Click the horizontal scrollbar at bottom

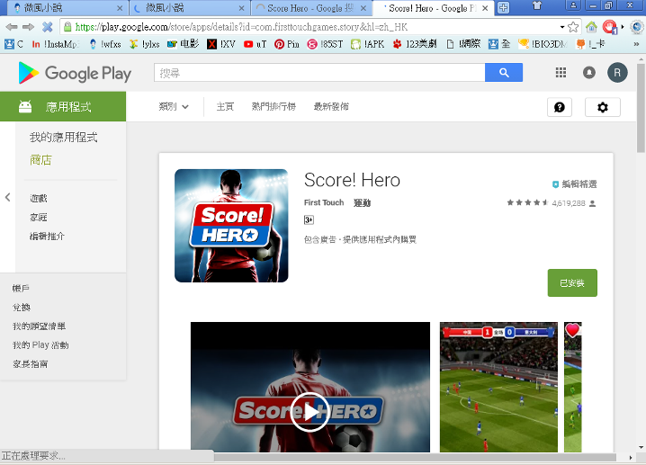click(415, 458)
